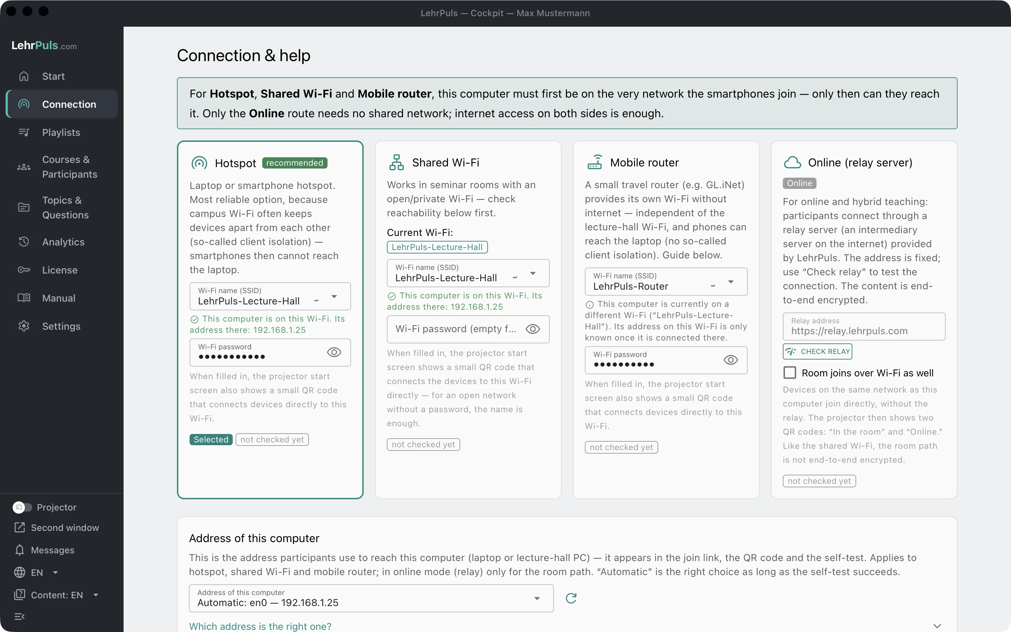Image resolution: width=1011 pixels, height=632 pixels.
Task: Refresh the computer address list
Action: tap(571, 598)
